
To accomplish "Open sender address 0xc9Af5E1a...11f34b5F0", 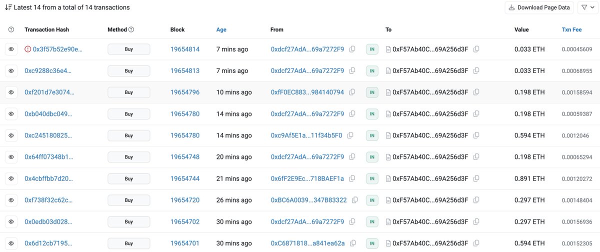I will (306, 135).
